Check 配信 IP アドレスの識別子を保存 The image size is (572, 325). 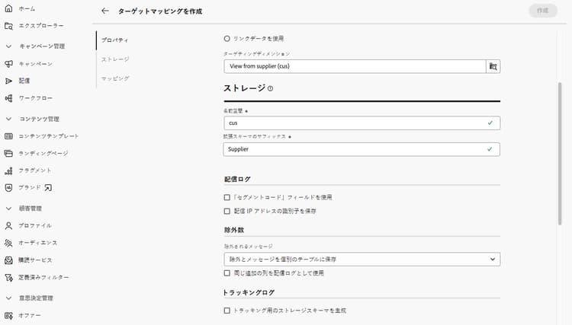tap(227, 211)
